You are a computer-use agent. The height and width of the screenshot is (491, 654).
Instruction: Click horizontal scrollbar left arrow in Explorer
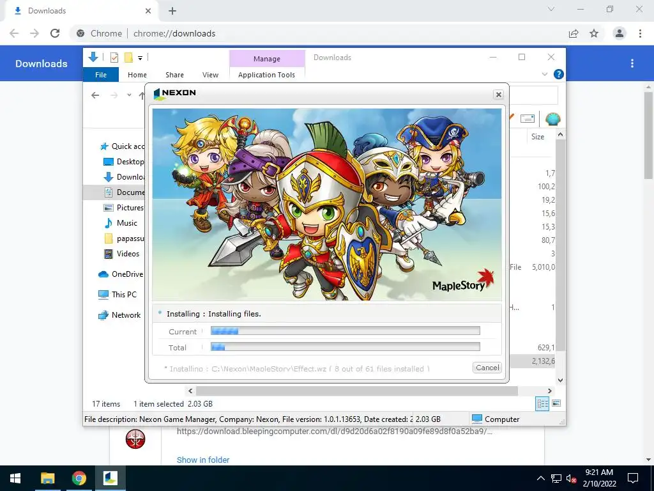coord(190,391)
